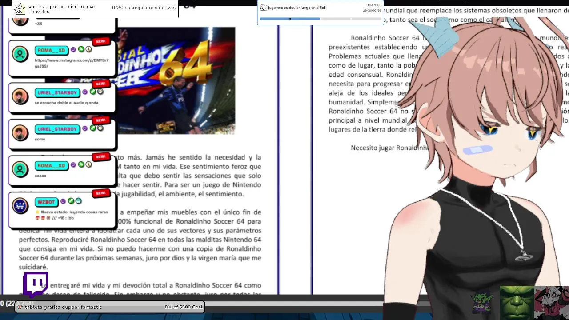This screenshot has height=320, width=569.
Task: Click the NEW! badge on the Instagram link message
Action: click(x=101, y=42)
